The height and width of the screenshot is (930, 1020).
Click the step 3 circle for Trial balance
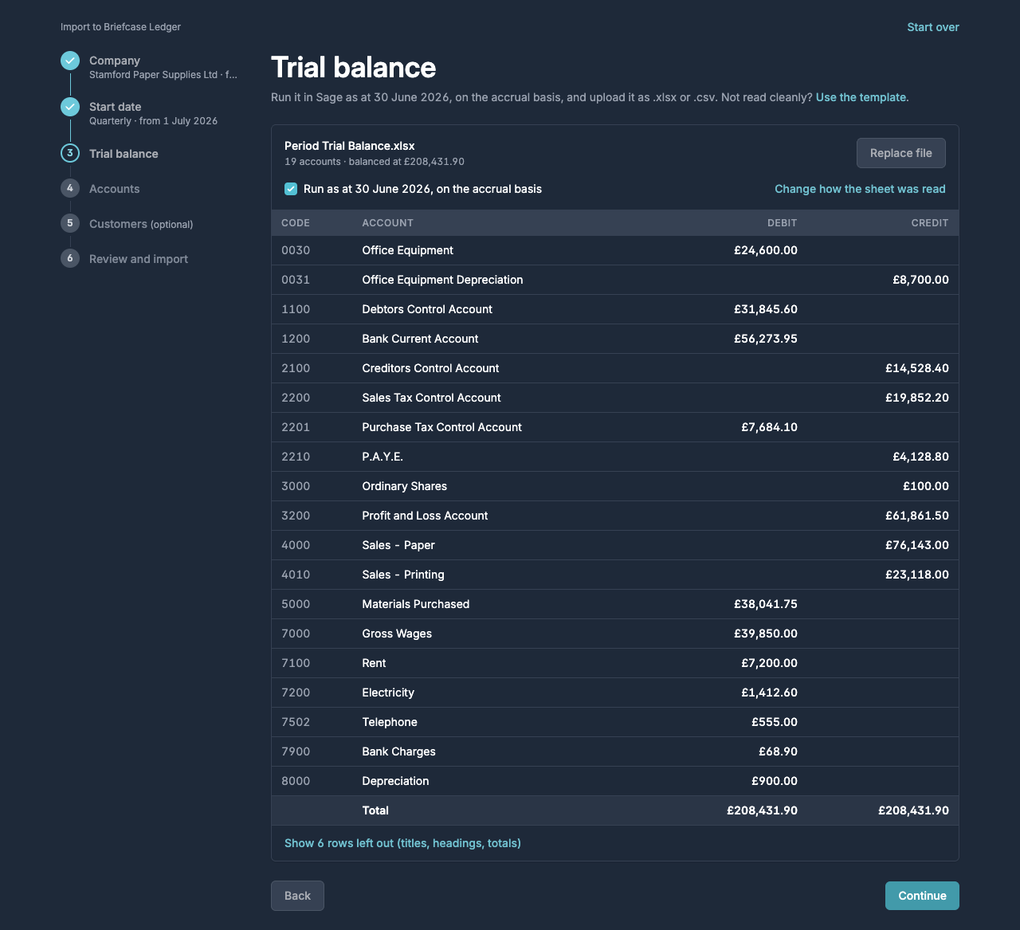(x=70, y=153)
